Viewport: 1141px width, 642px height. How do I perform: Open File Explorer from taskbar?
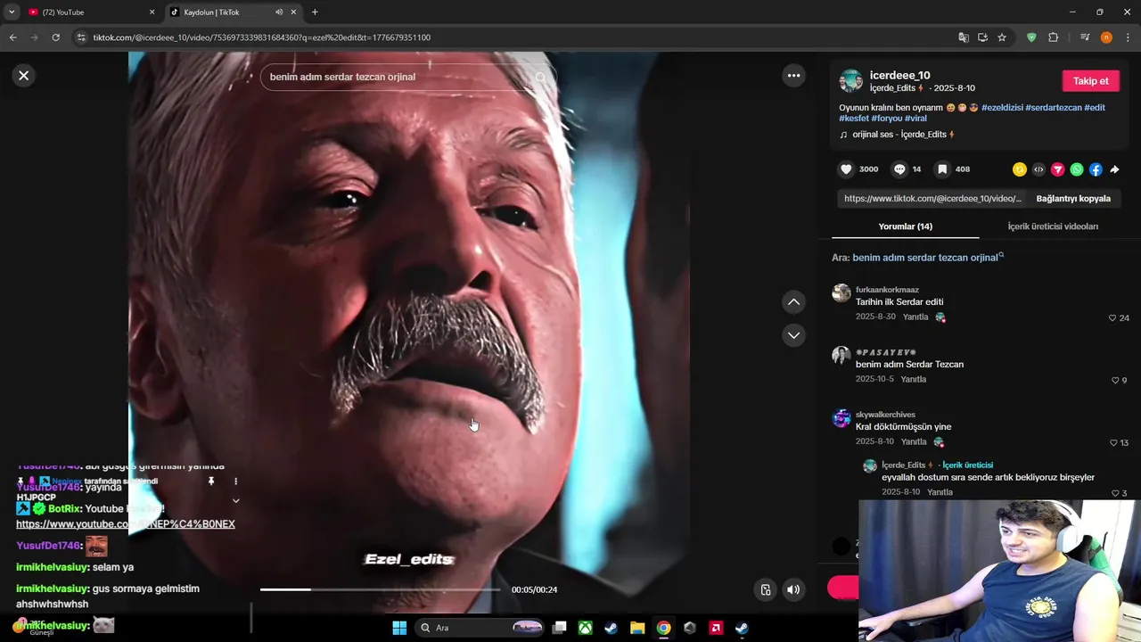(x=637, y=628)
